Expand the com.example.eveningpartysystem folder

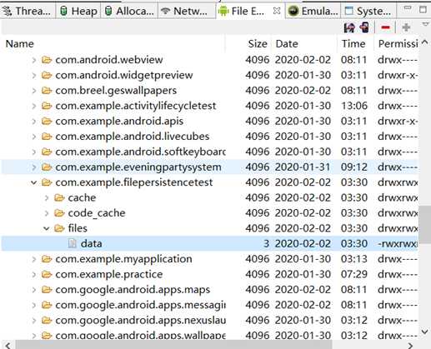click(34, 167)
